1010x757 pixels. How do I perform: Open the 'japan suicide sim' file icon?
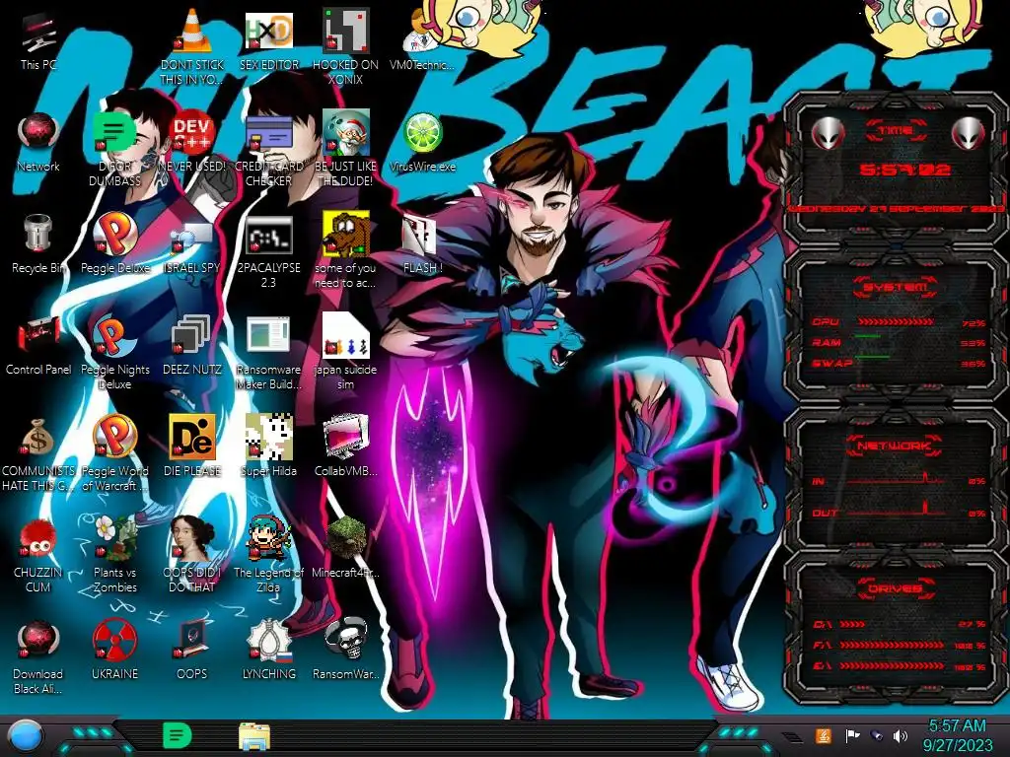pos(346,352)
